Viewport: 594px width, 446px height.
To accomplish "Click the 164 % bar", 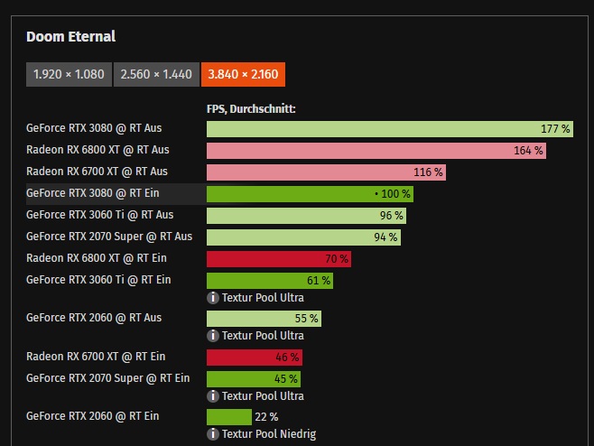I will point(376,151).
